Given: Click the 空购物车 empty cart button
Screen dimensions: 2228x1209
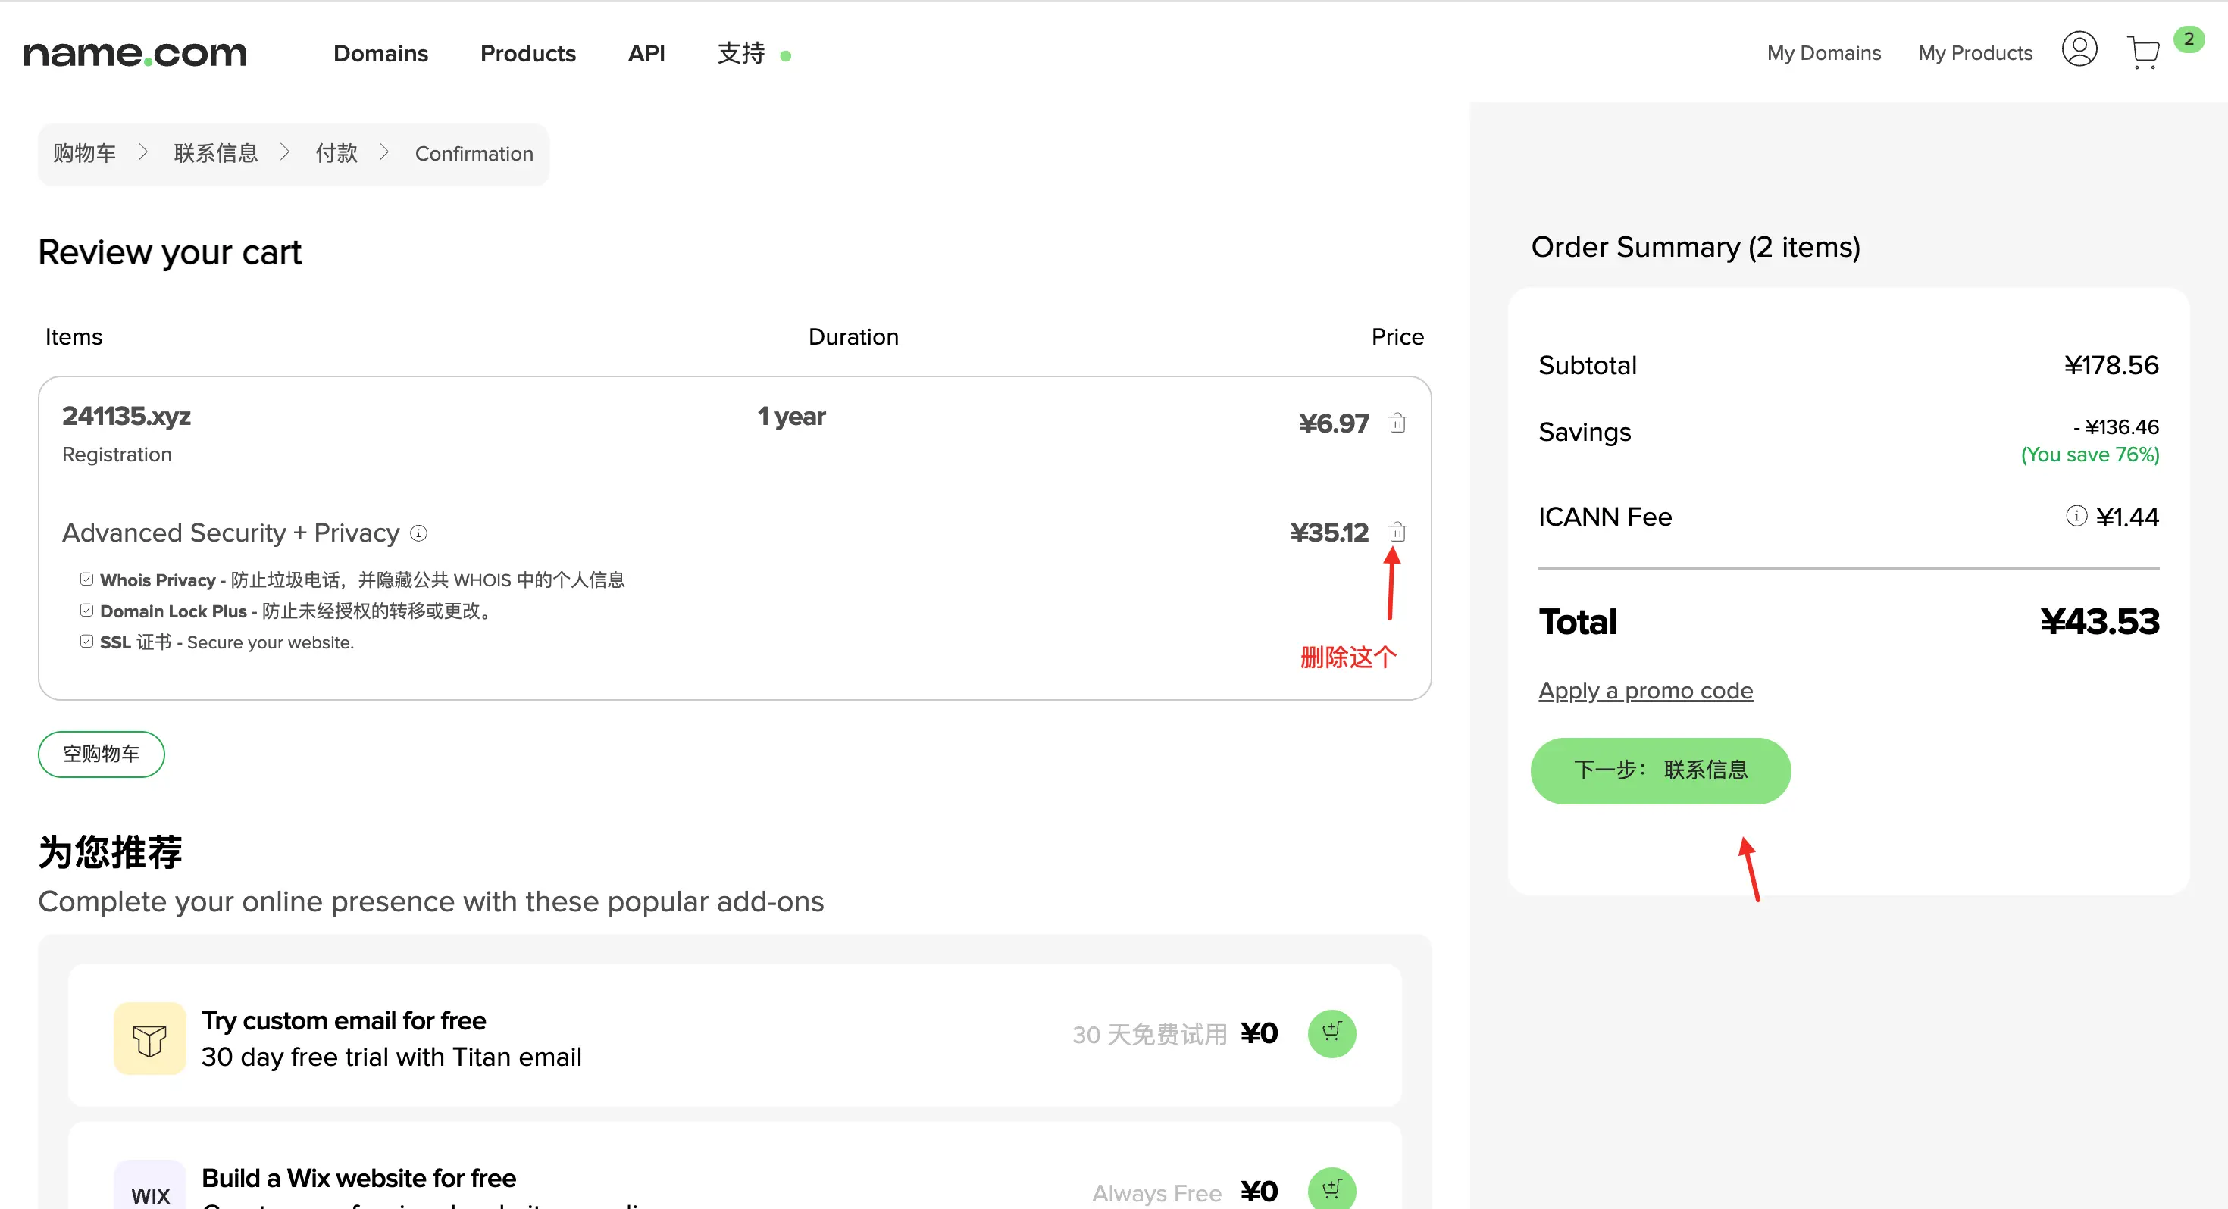Looking at the screenshot, I should pos(102,753).
